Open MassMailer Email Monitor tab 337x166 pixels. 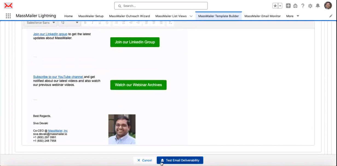tap(263, 16)
